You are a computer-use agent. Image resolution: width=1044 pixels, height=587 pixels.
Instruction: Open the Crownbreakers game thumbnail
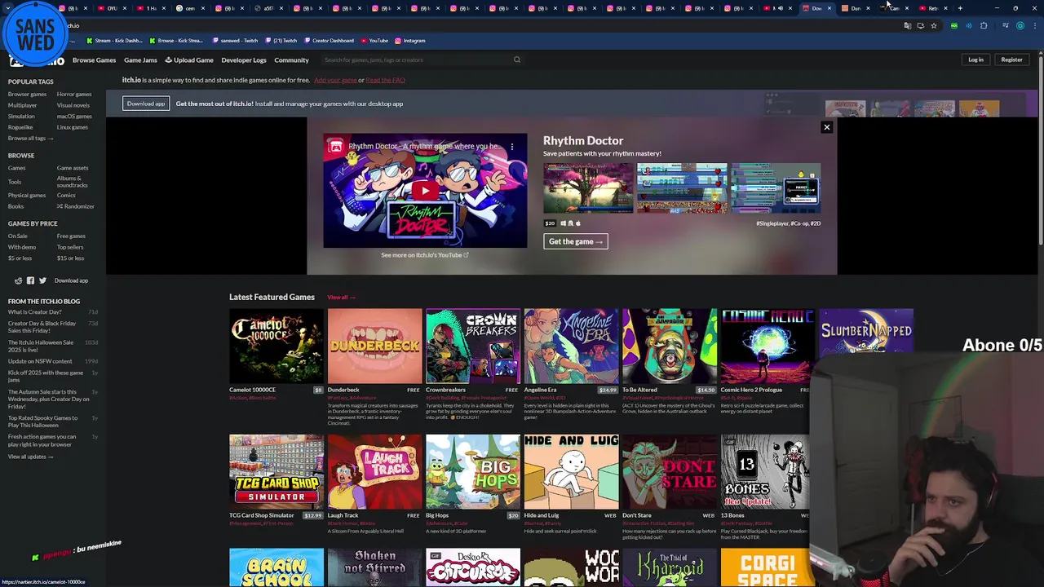coord(473,346)
